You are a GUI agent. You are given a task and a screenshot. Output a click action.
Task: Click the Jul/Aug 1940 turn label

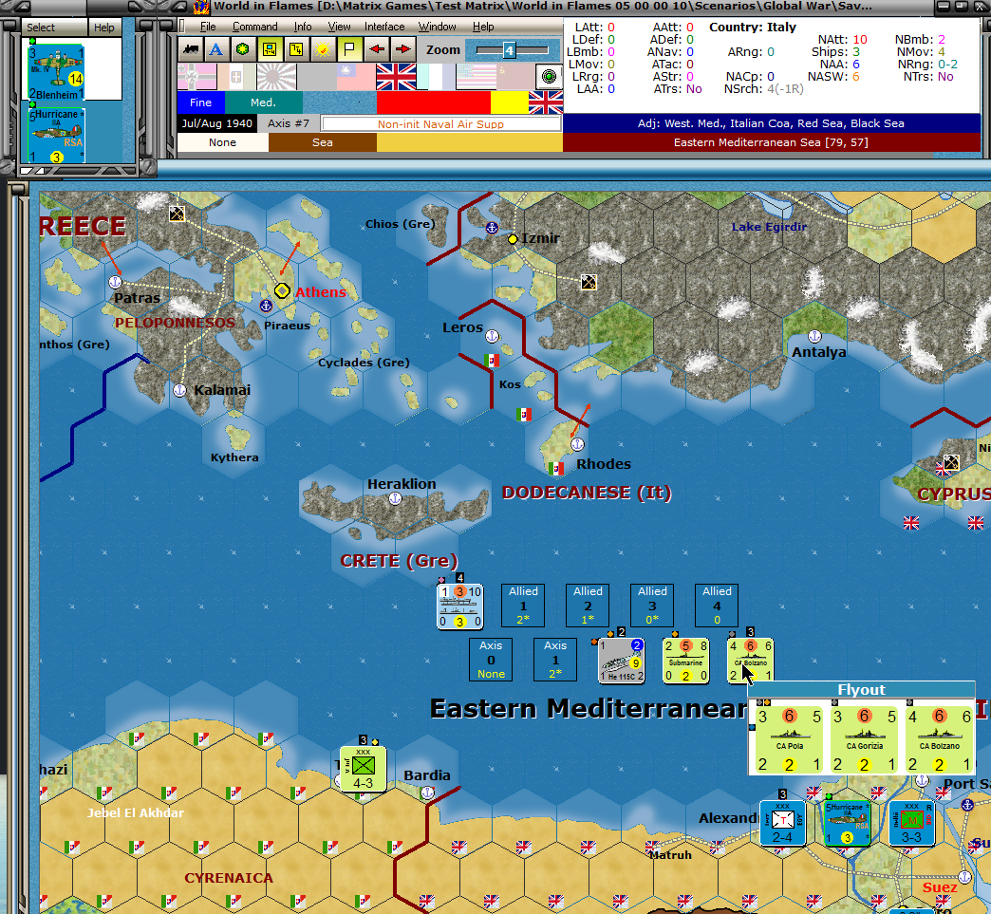point(216,123)
